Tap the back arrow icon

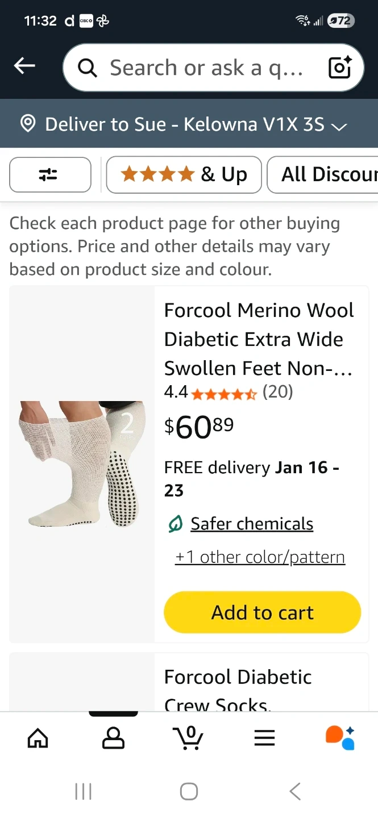[24, 66]
